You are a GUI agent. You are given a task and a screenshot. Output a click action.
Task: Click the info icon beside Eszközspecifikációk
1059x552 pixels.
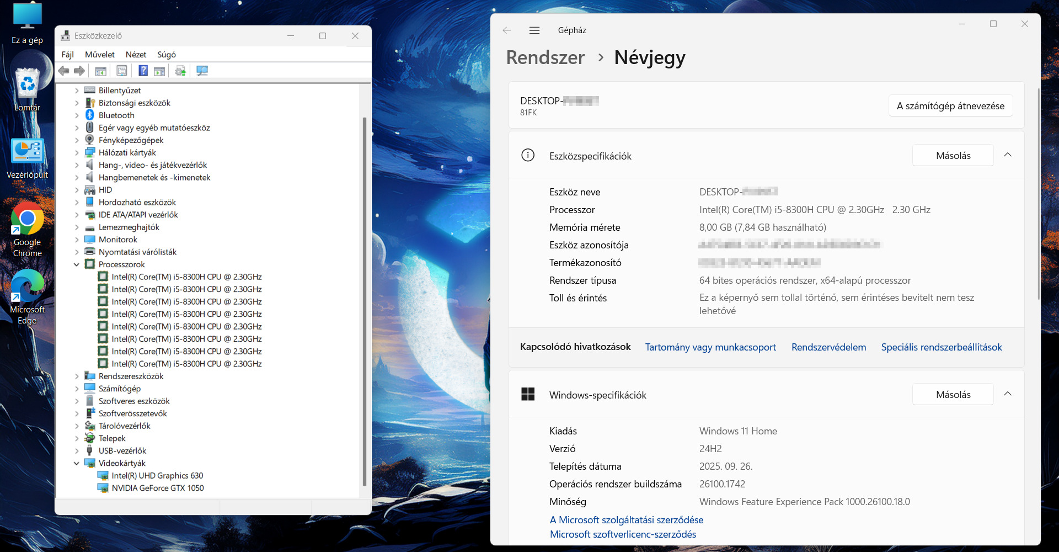tap(528, 155)
